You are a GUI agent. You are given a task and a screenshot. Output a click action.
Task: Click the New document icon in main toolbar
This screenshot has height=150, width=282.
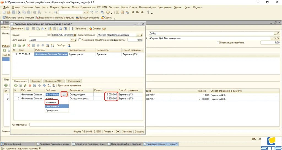click(x=4, y=12)
